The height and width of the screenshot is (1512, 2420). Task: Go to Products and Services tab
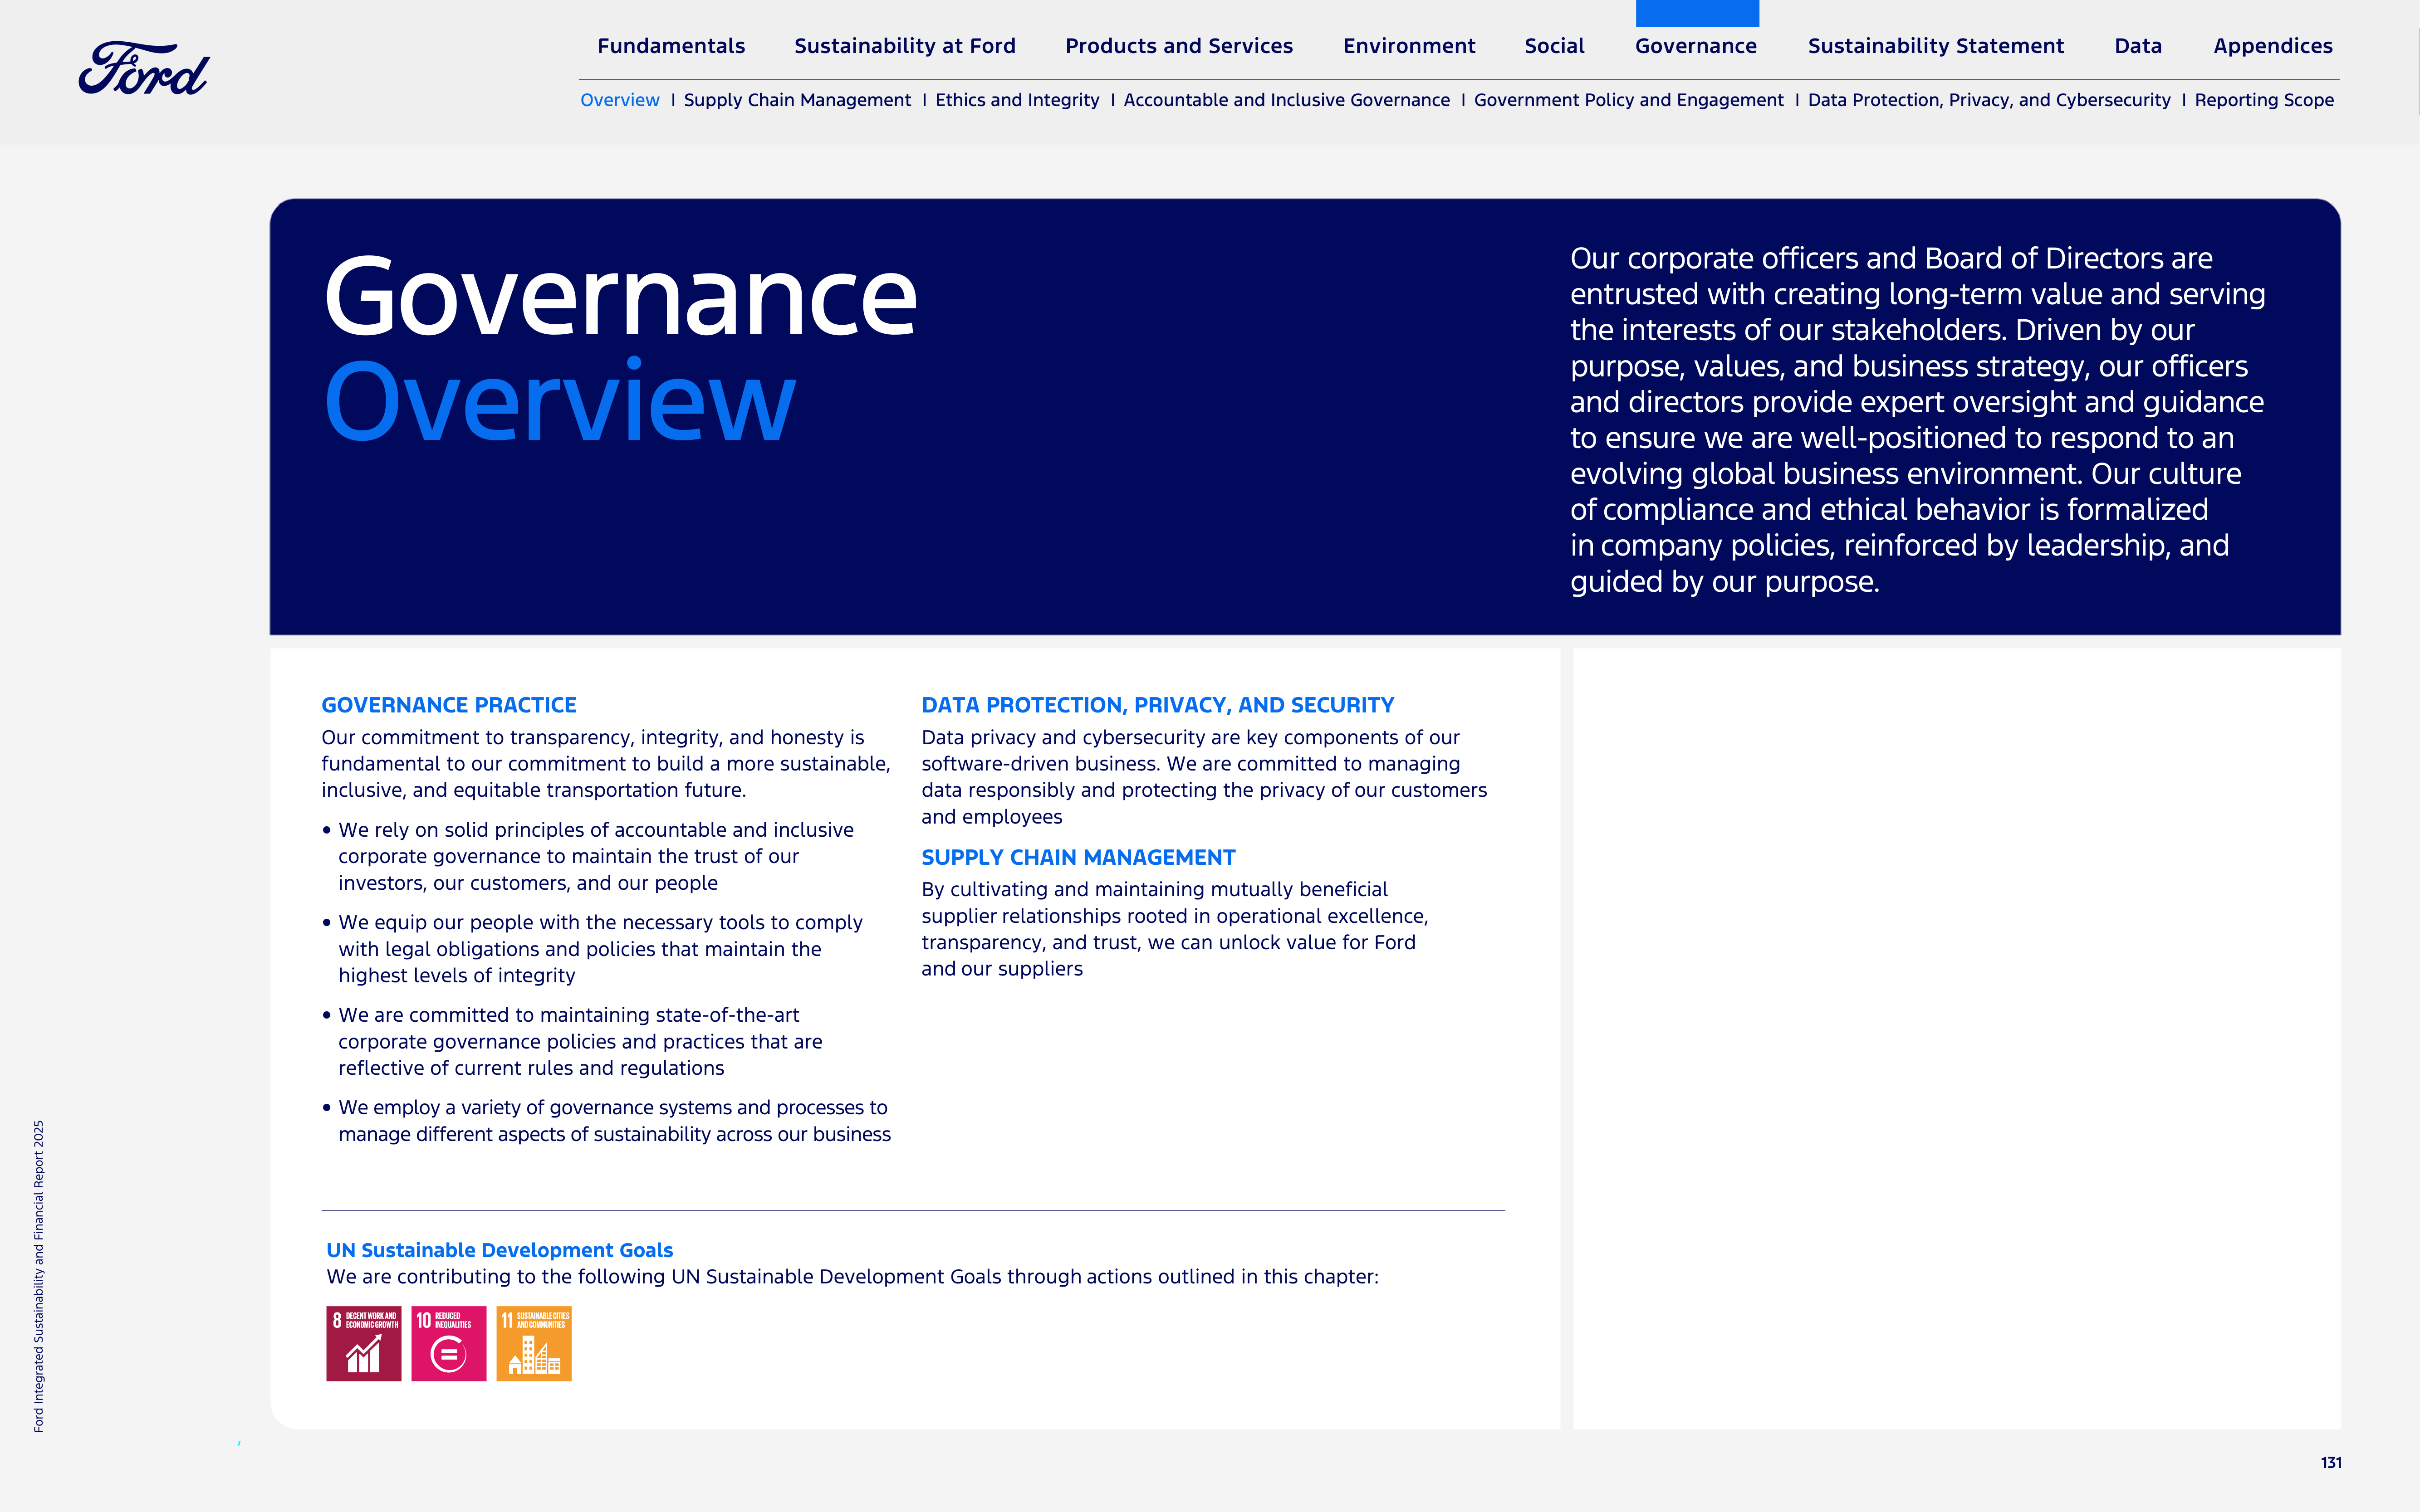tap(1179, 46)
